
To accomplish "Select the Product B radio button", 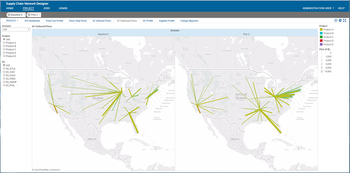I will coord(4,46).
